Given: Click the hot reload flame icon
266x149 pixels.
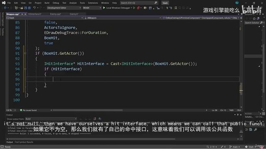Looking at the screenshot, I should coord(138,8).
